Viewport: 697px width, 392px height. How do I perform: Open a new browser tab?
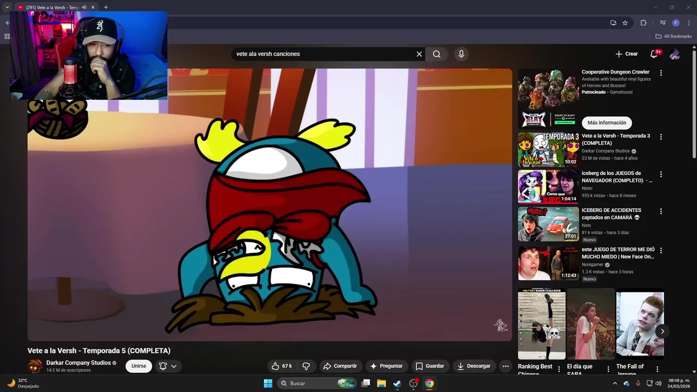click(106, 7)
